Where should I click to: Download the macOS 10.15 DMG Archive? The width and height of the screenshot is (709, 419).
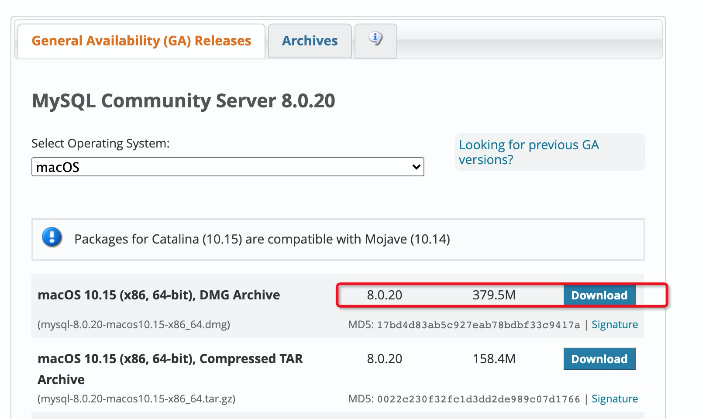[x=599, y=295]
